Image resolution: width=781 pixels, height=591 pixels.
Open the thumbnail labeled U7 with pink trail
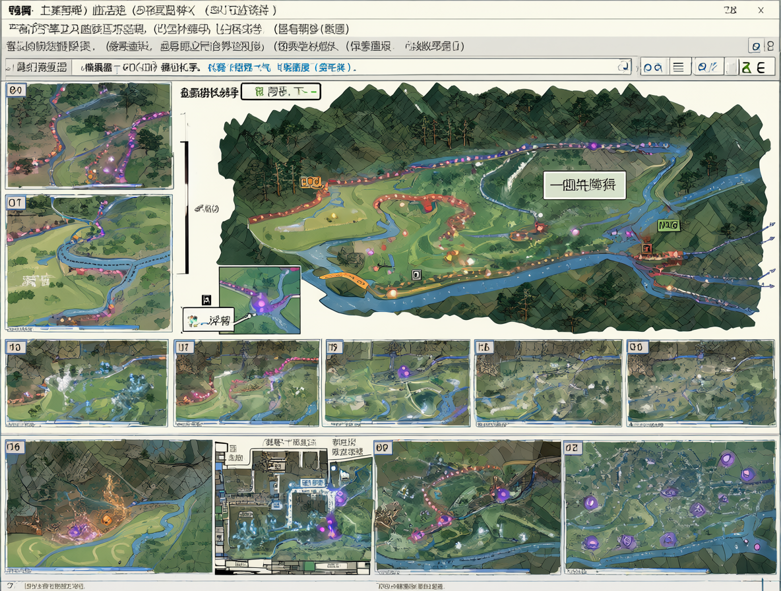coord(247,383)
